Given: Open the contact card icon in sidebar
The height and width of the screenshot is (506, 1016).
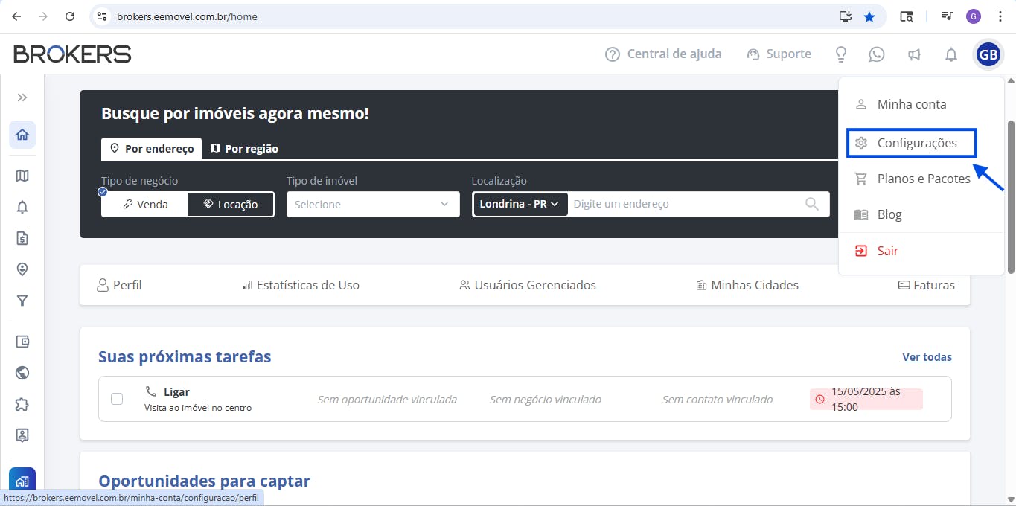Looking at the screenshot, I should [x=22, y=435].
